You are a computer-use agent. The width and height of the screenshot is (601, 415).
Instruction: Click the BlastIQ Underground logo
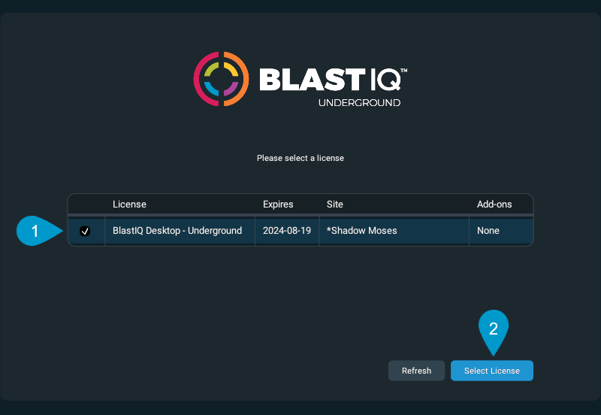pos(300,79)
